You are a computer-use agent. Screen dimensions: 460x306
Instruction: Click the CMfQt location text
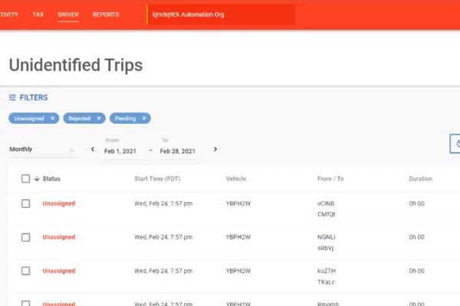[327, 214]
